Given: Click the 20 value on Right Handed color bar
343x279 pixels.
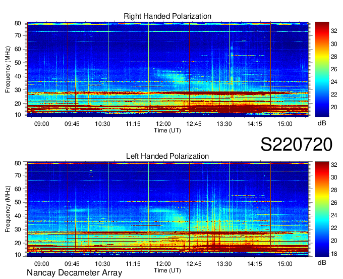Looking at the screenshot, I should [x=334, y=107].
